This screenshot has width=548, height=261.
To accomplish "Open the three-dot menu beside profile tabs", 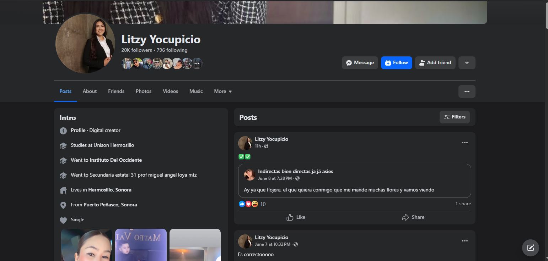I will [467, 91].
